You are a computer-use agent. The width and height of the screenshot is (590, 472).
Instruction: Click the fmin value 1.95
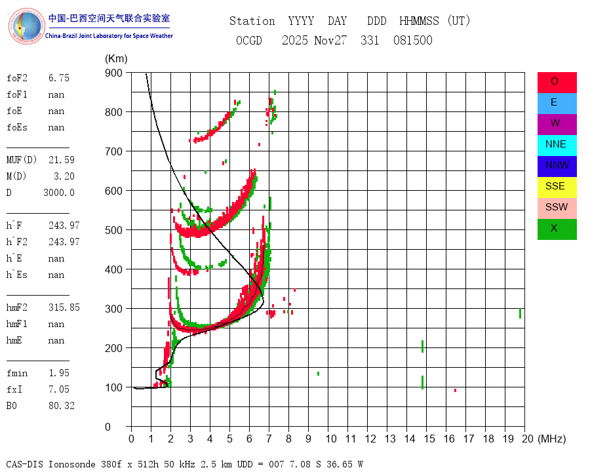point(59,373)
